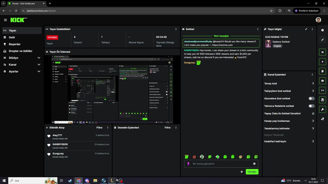Click the stream preview thumbnail
The width and height of the screenshot is (328, 184).
click(x=112, y=89)
